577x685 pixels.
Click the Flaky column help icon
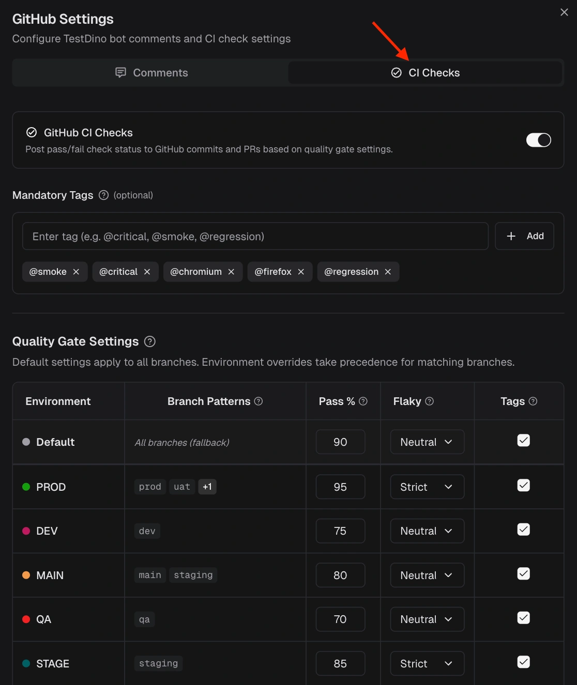[431, 401]
